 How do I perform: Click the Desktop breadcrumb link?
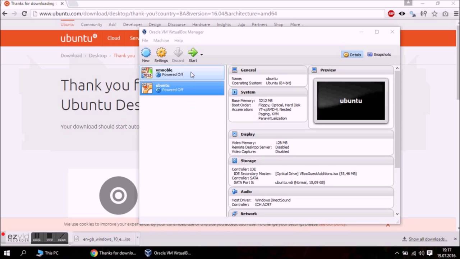[98, 55]
